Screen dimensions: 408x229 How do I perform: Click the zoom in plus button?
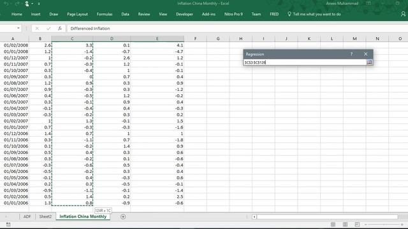click(x=402, y=225)
